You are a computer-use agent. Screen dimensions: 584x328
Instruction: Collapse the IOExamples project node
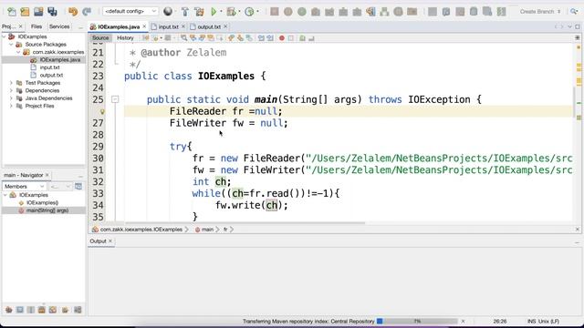tap(4, 36)
